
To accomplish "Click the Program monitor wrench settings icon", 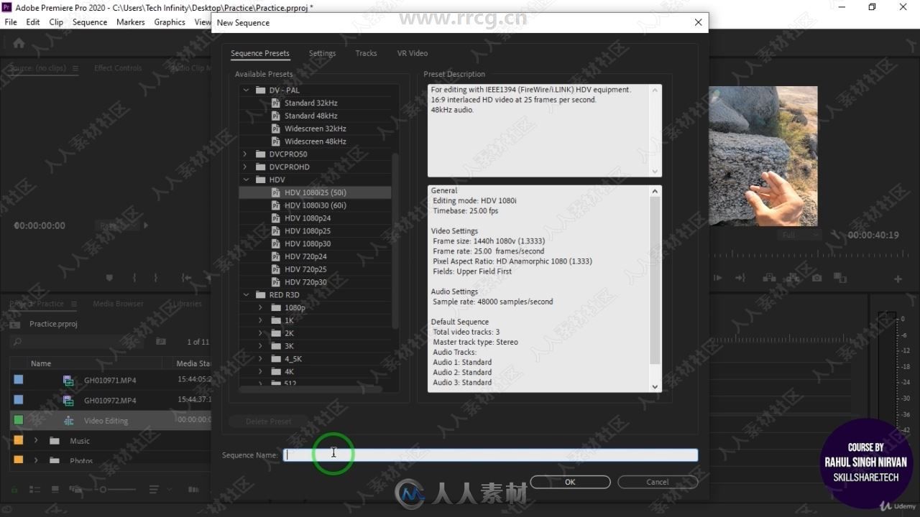I will 835,235.
